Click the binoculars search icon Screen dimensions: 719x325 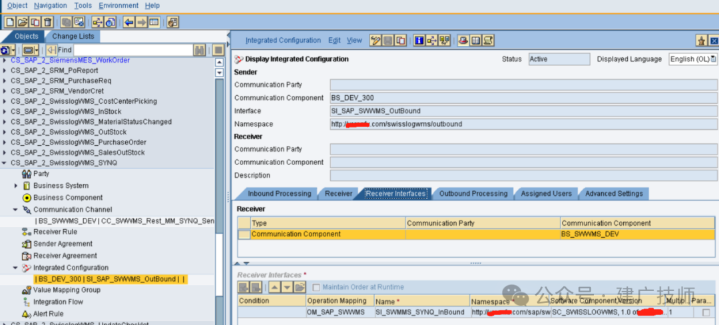tap(200, 50)
